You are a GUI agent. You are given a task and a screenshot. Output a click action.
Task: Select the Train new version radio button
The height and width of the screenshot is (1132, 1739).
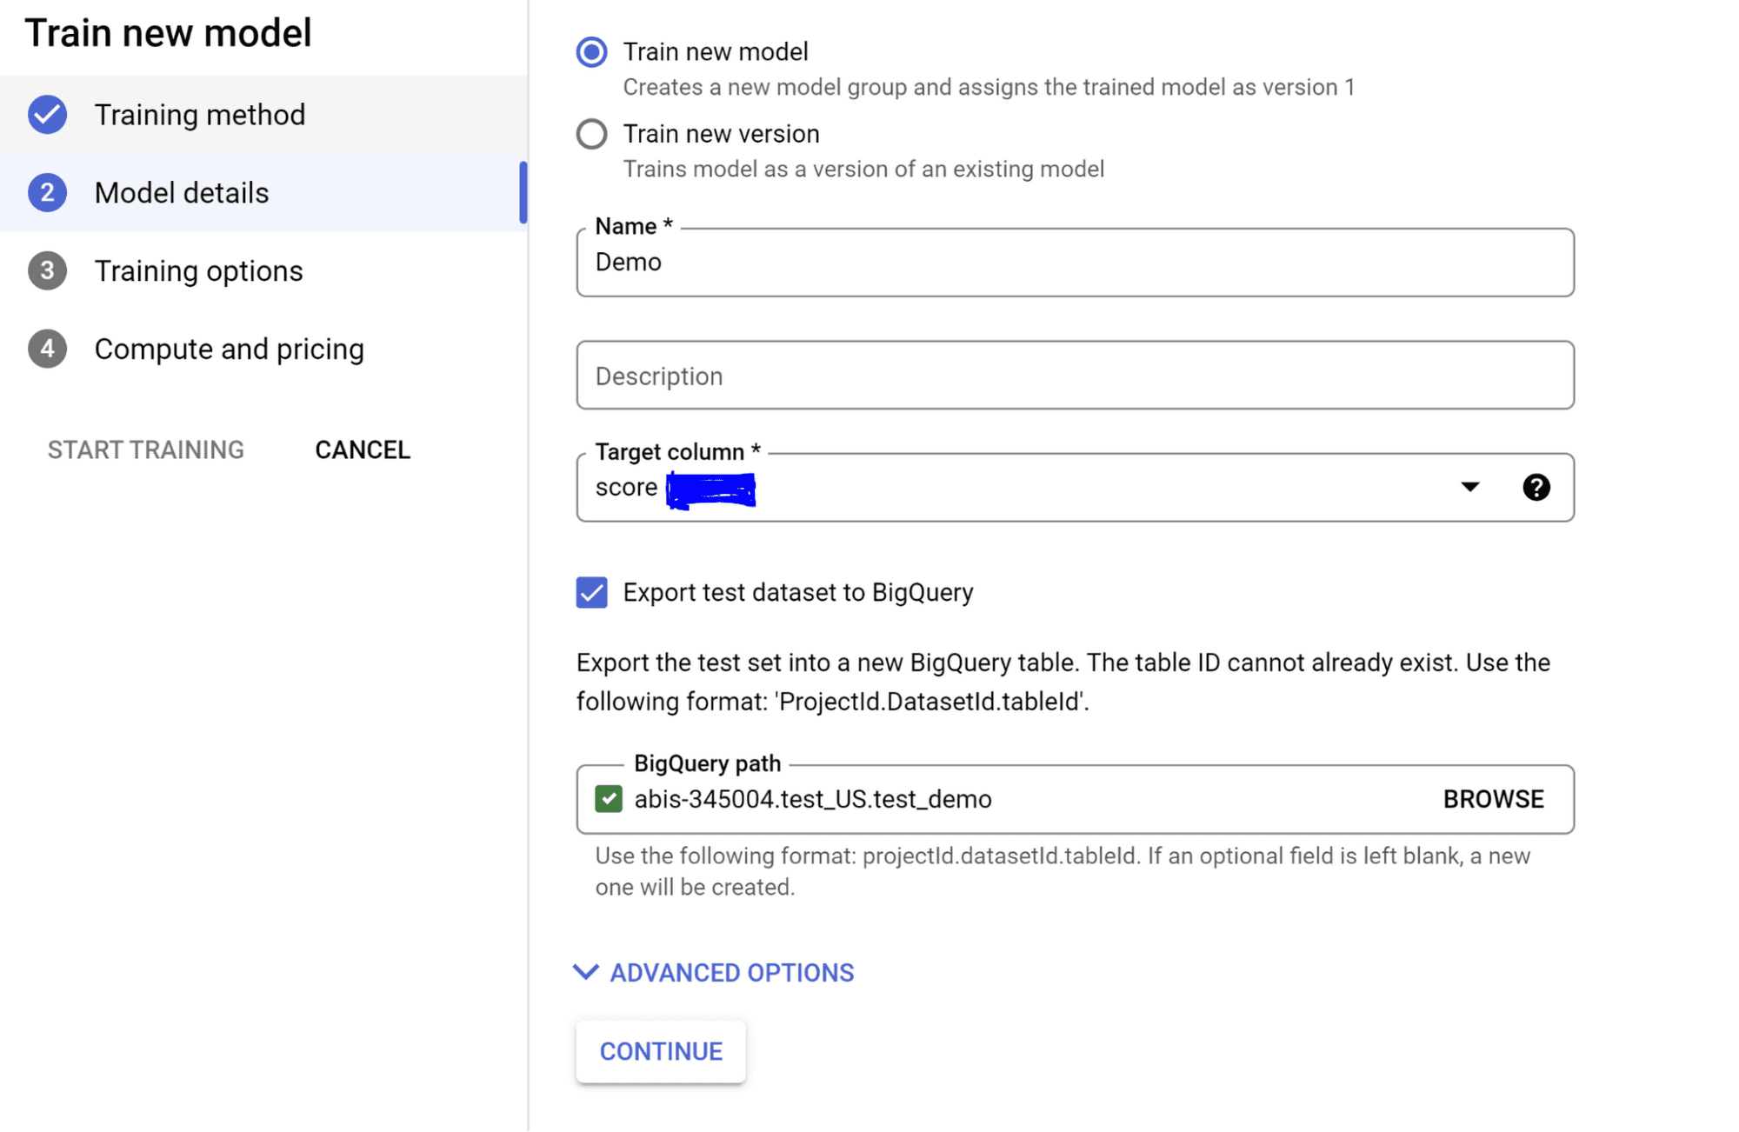592,134
